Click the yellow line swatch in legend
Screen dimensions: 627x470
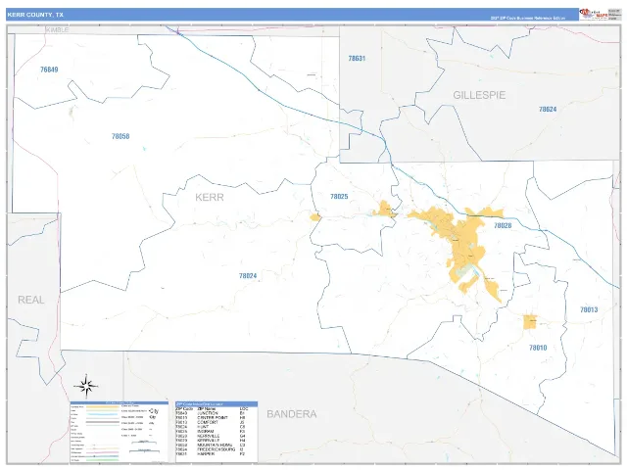[x=102, y=407]
